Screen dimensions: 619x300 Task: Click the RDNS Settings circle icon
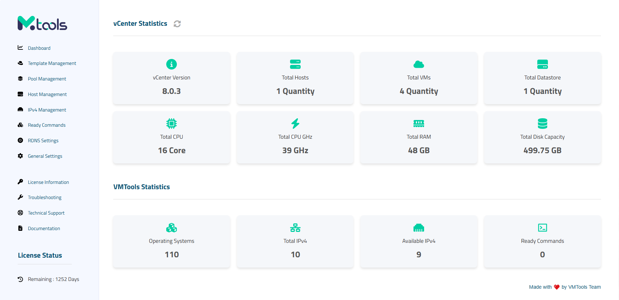(21, 140)
